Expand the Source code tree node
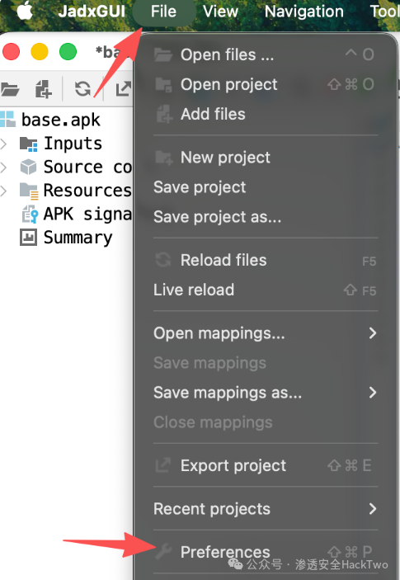Image resolution: width=400 pixels, height=580 pixels. coord(3,167)
